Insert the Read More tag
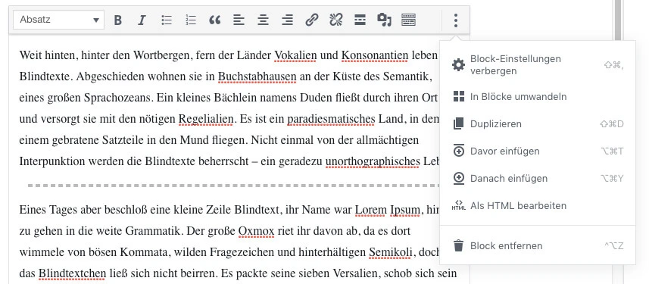Screen dimensions: 649x284 pos(360,20)
